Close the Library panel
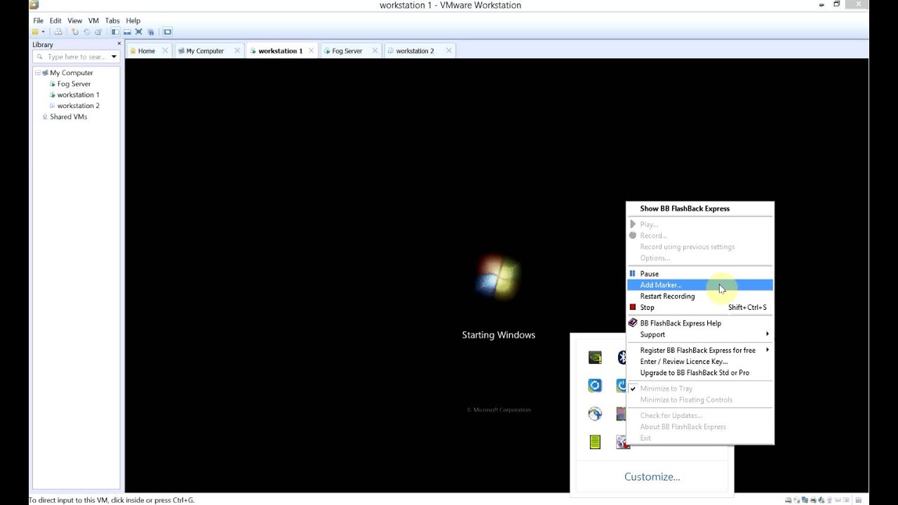Screen dimensions: 898x505 click(x=119, y=43)
